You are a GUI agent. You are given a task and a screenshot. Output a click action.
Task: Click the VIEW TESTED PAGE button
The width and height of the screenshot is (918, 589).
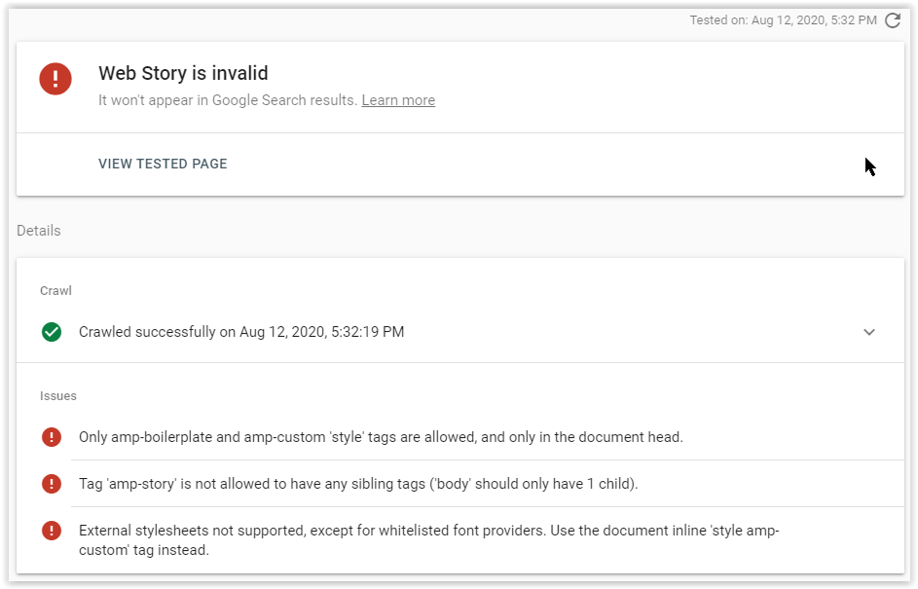pos(163,164)
